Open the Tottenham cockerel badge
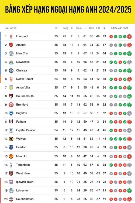This screenshot has height=203, width=135. [x=11, y=165]
